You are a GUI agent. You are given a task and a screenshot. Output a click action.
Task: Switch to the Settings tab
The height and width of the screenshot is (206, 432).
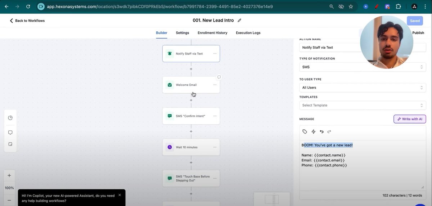[x=183, y=33]
